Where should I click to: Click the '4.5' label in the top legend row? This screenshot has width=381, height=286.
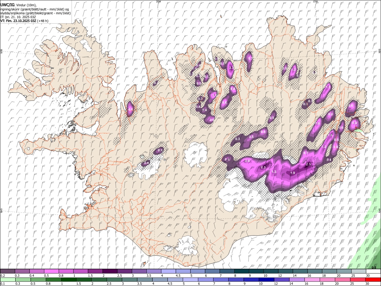click(x=178, y=276)
